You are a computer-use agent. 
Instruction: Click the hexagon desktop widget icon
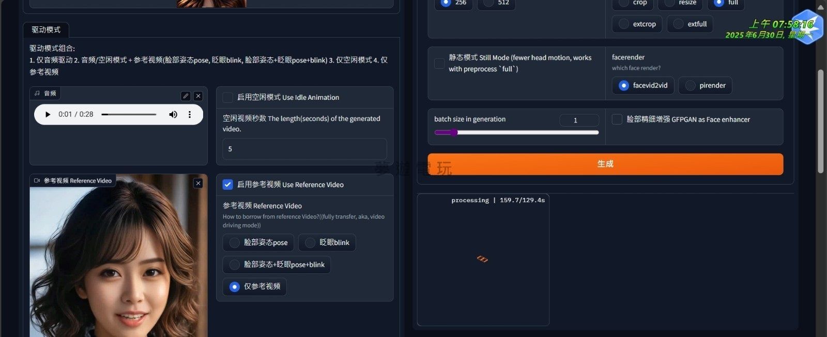pyautogui.click(x=807, y=27)
